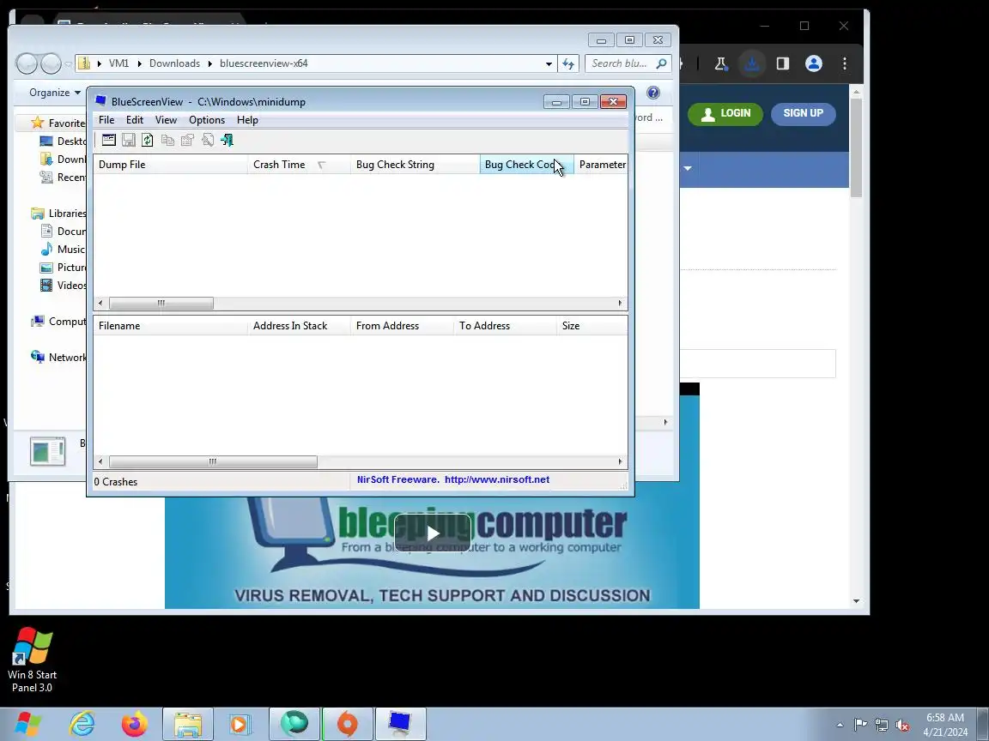
Task: Click the Find toolbar icon
Action: pos(207,140)
